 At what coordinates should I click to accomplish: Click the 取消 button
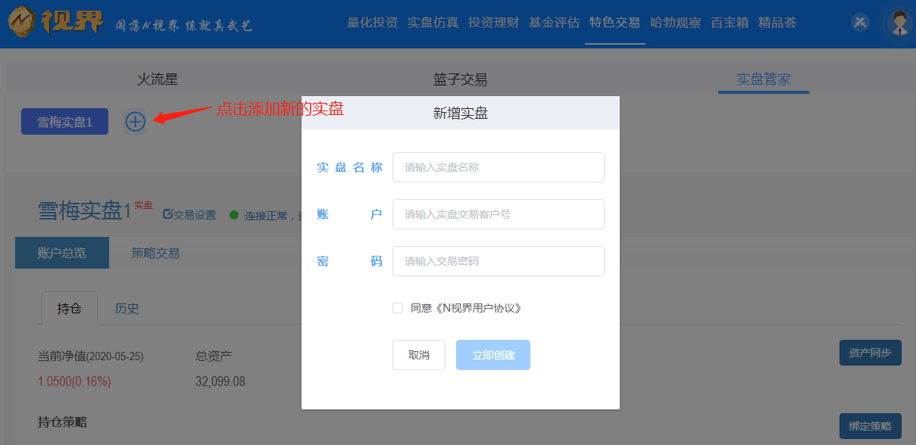[x=419, y=355]
